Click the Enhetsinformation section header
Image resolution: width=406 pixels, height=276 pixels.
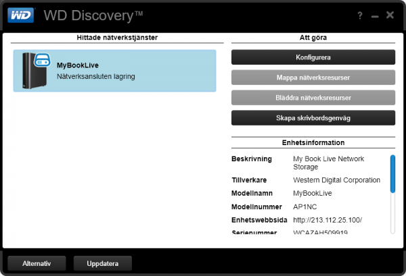313,143
